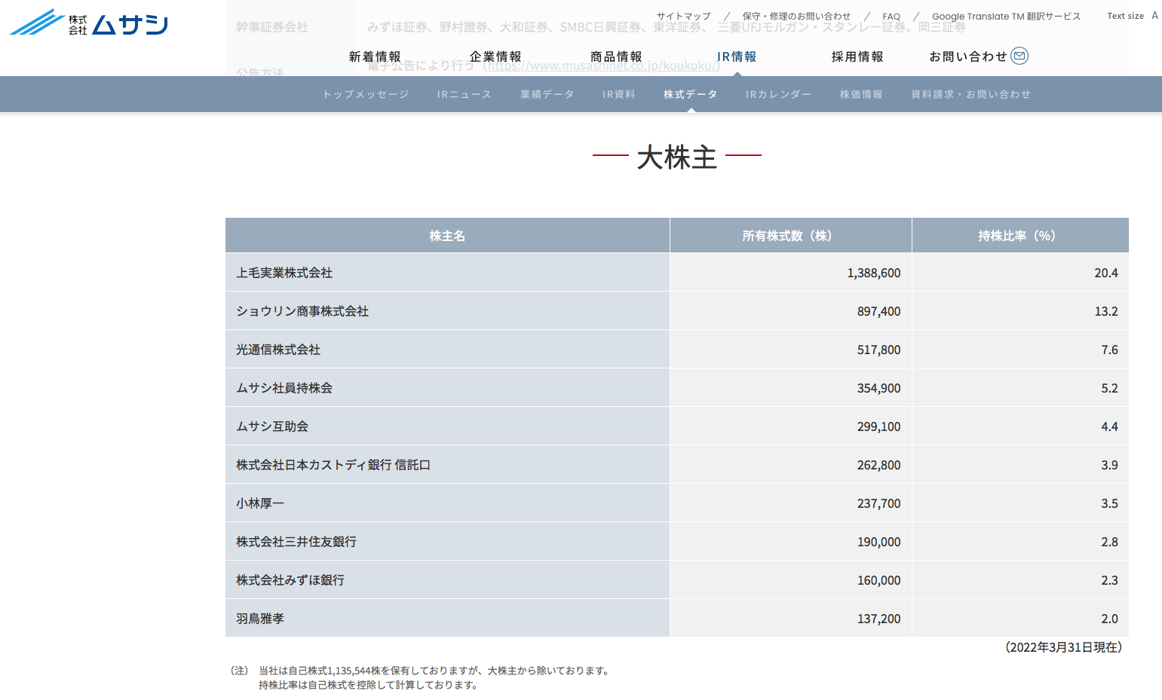Click the share count 262,800
This screenshot has width=1162, height=700.
[x=878, y=465]
